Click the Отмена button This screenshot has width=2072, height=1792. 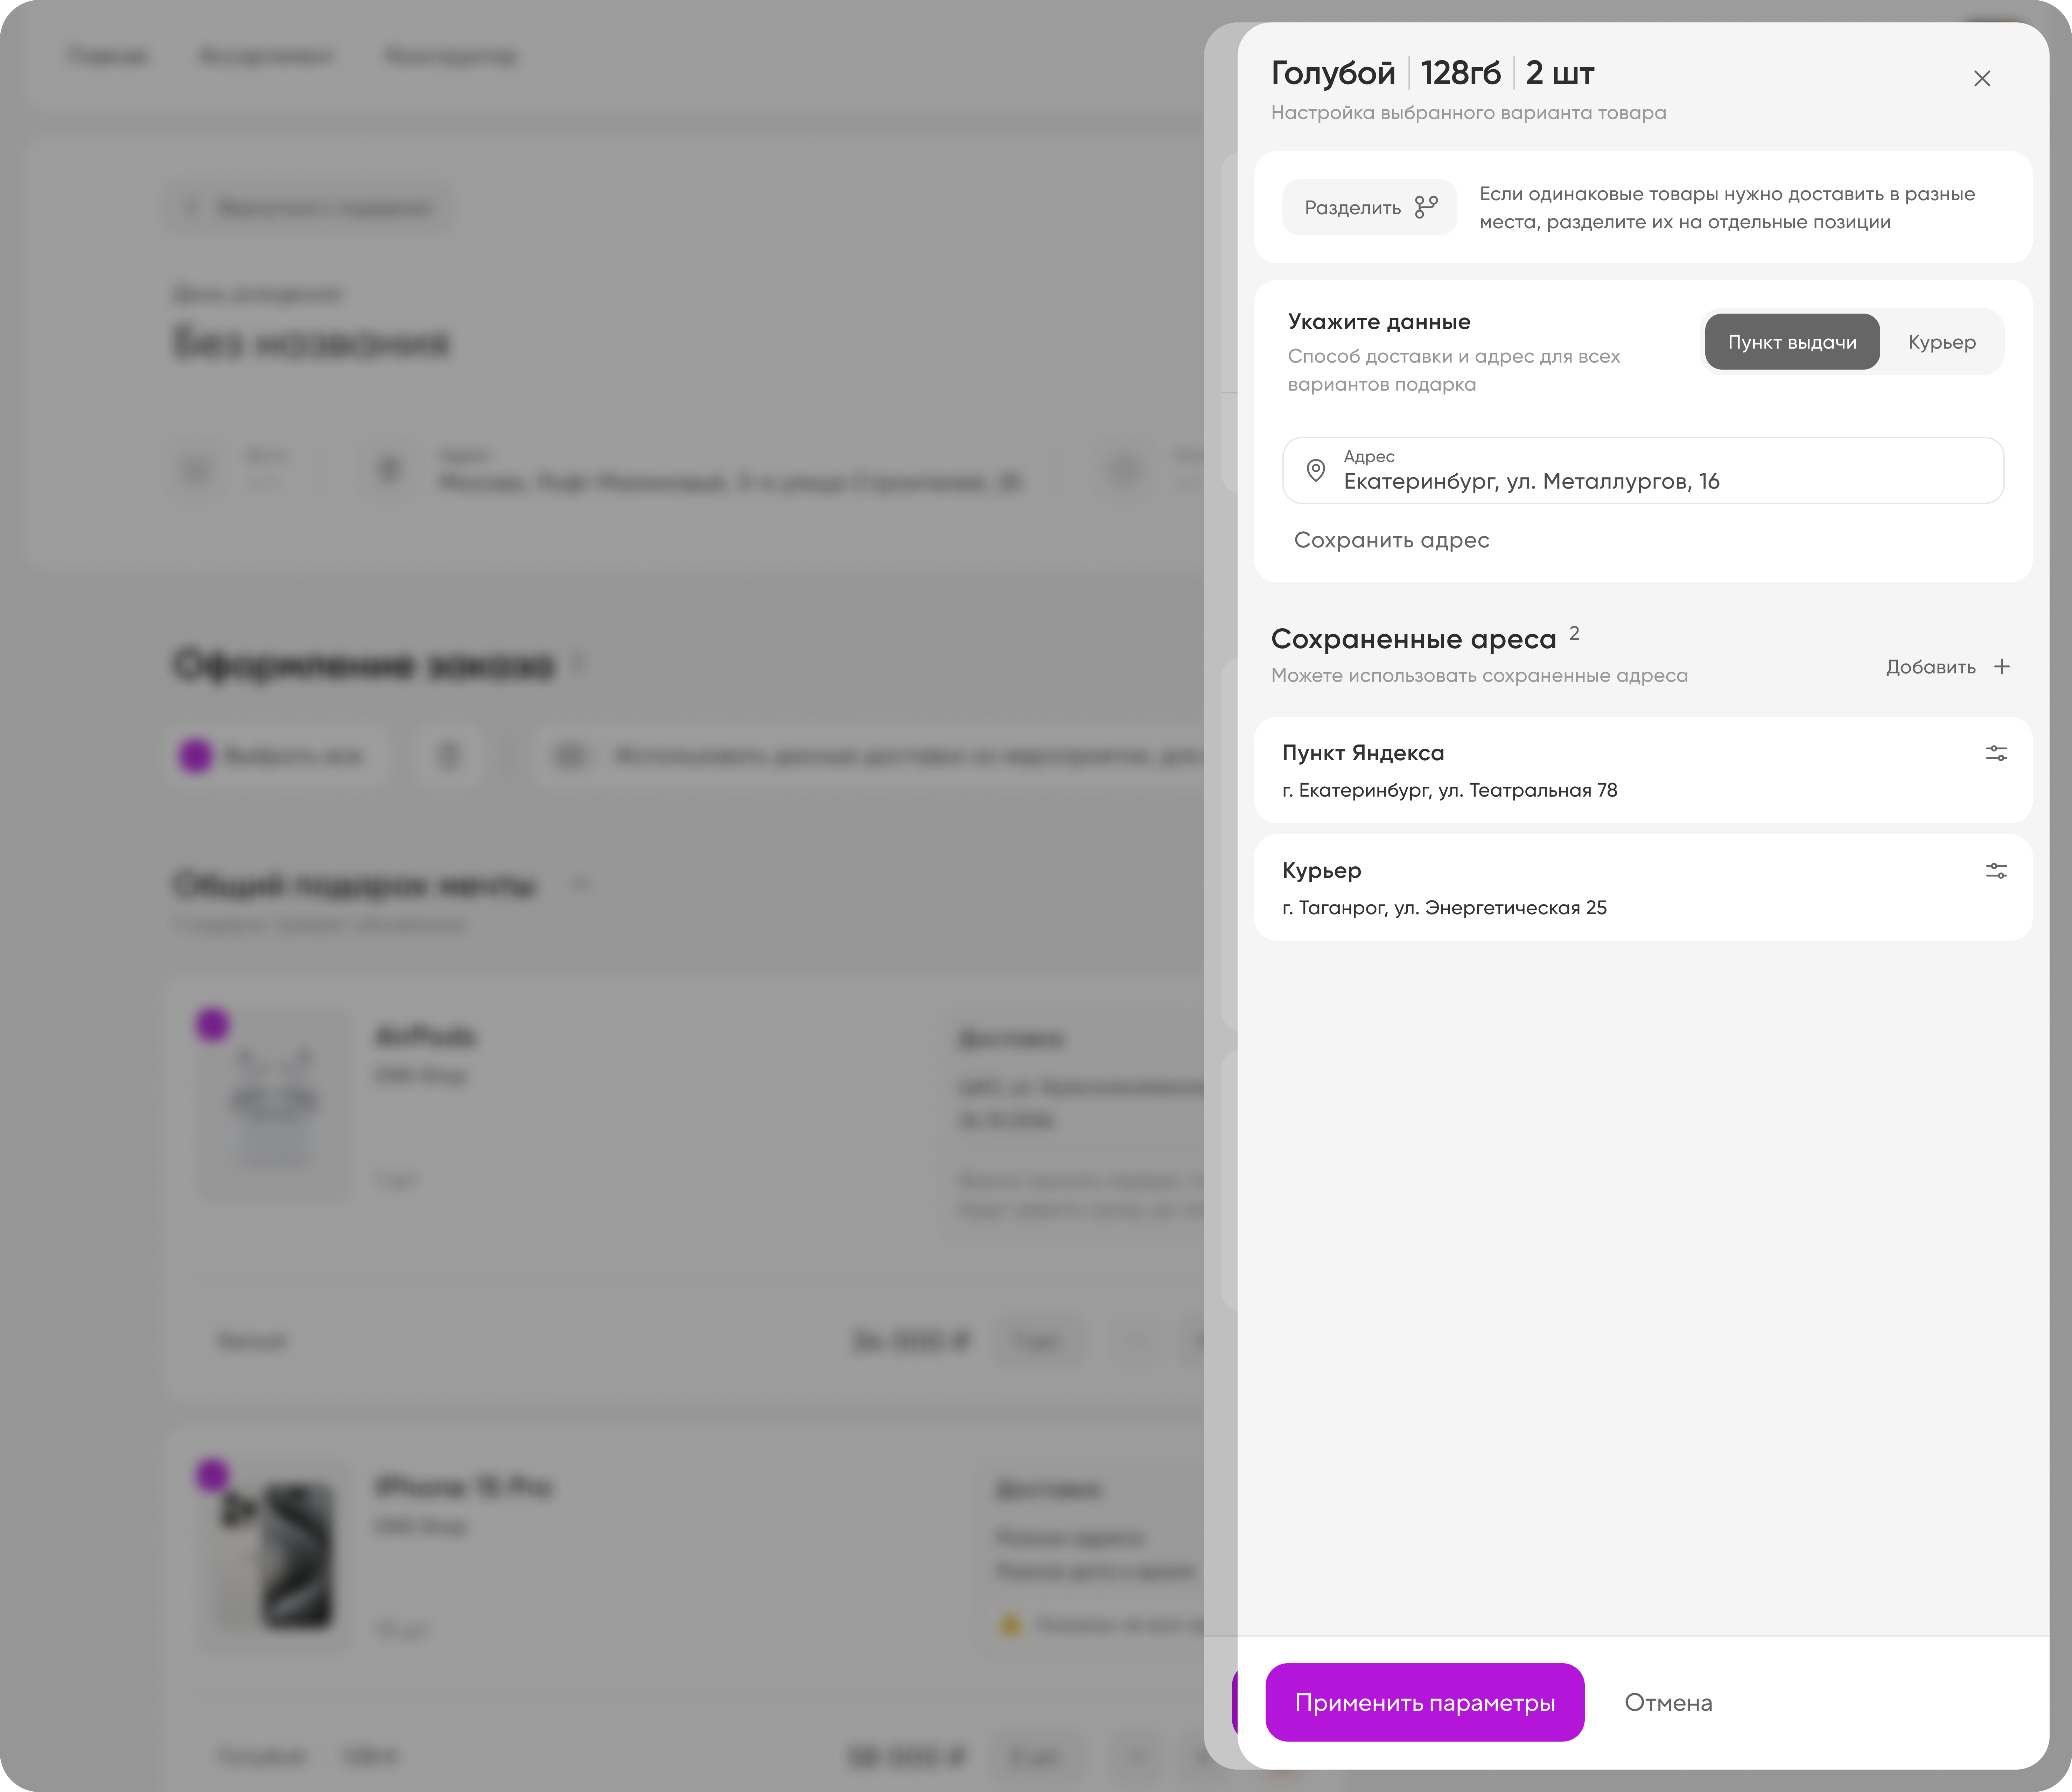pyautogui.click(x=1668, y=1702)
